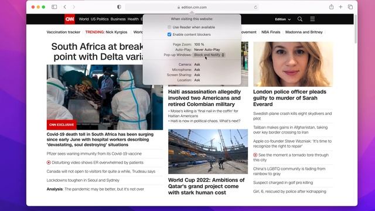Change the Screen Sharing permission dropdown
The image size is (375, 211).
point(197,75)
